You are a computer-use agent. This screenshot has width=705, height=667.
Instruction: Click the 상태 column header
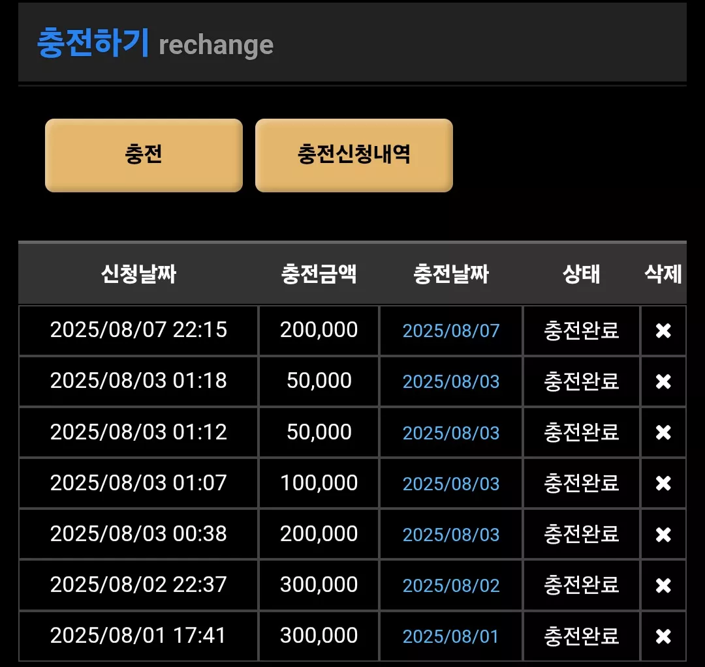coord(582,274)
